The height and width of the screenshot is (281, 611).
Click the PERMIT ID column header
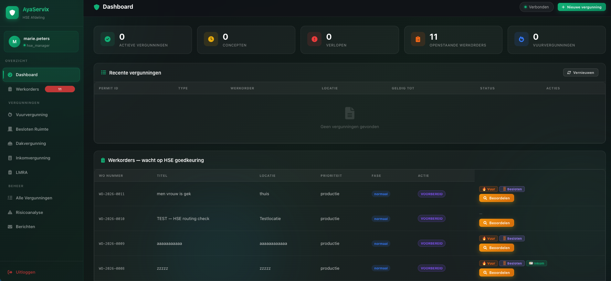click(x=109, y=88)
